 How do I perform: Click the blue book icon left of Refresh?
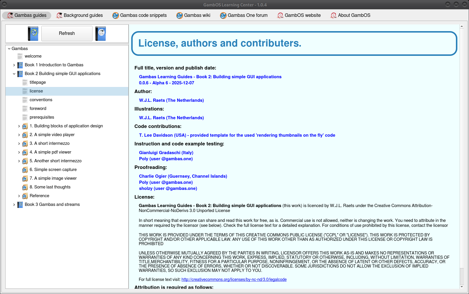(33, 33)
